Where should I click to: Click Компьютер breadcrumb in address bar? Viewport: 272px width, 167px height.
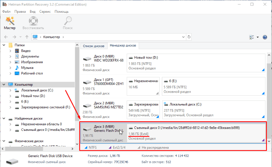(51, 37)
